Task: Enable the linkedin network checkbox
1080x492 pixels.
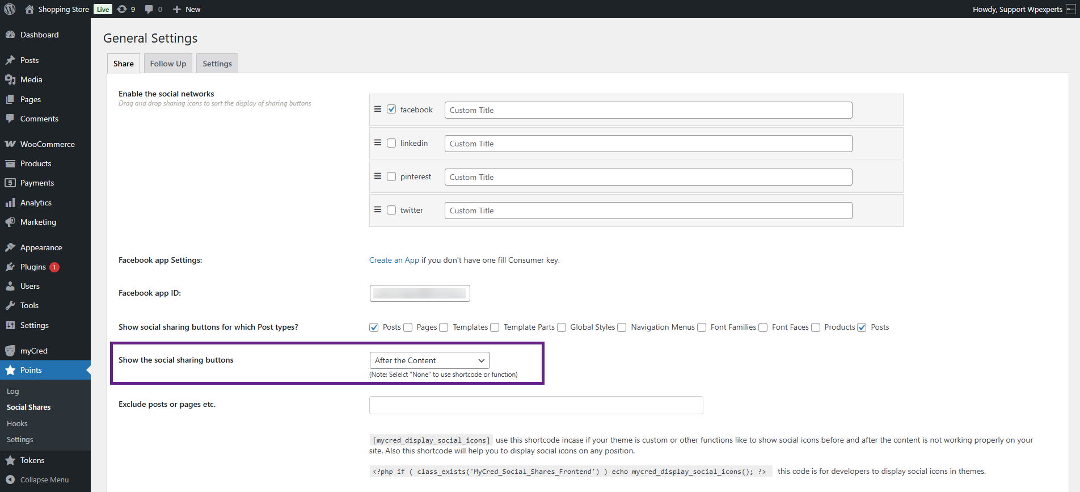Action: [x=391, y=143]
